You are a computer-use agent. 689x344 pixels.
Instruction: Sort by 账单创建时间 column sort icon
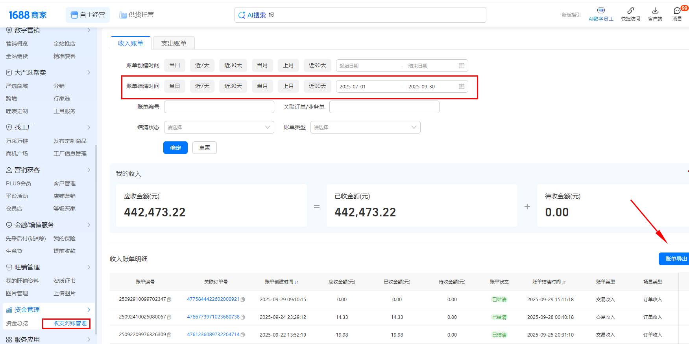click(x=296, y=282)
